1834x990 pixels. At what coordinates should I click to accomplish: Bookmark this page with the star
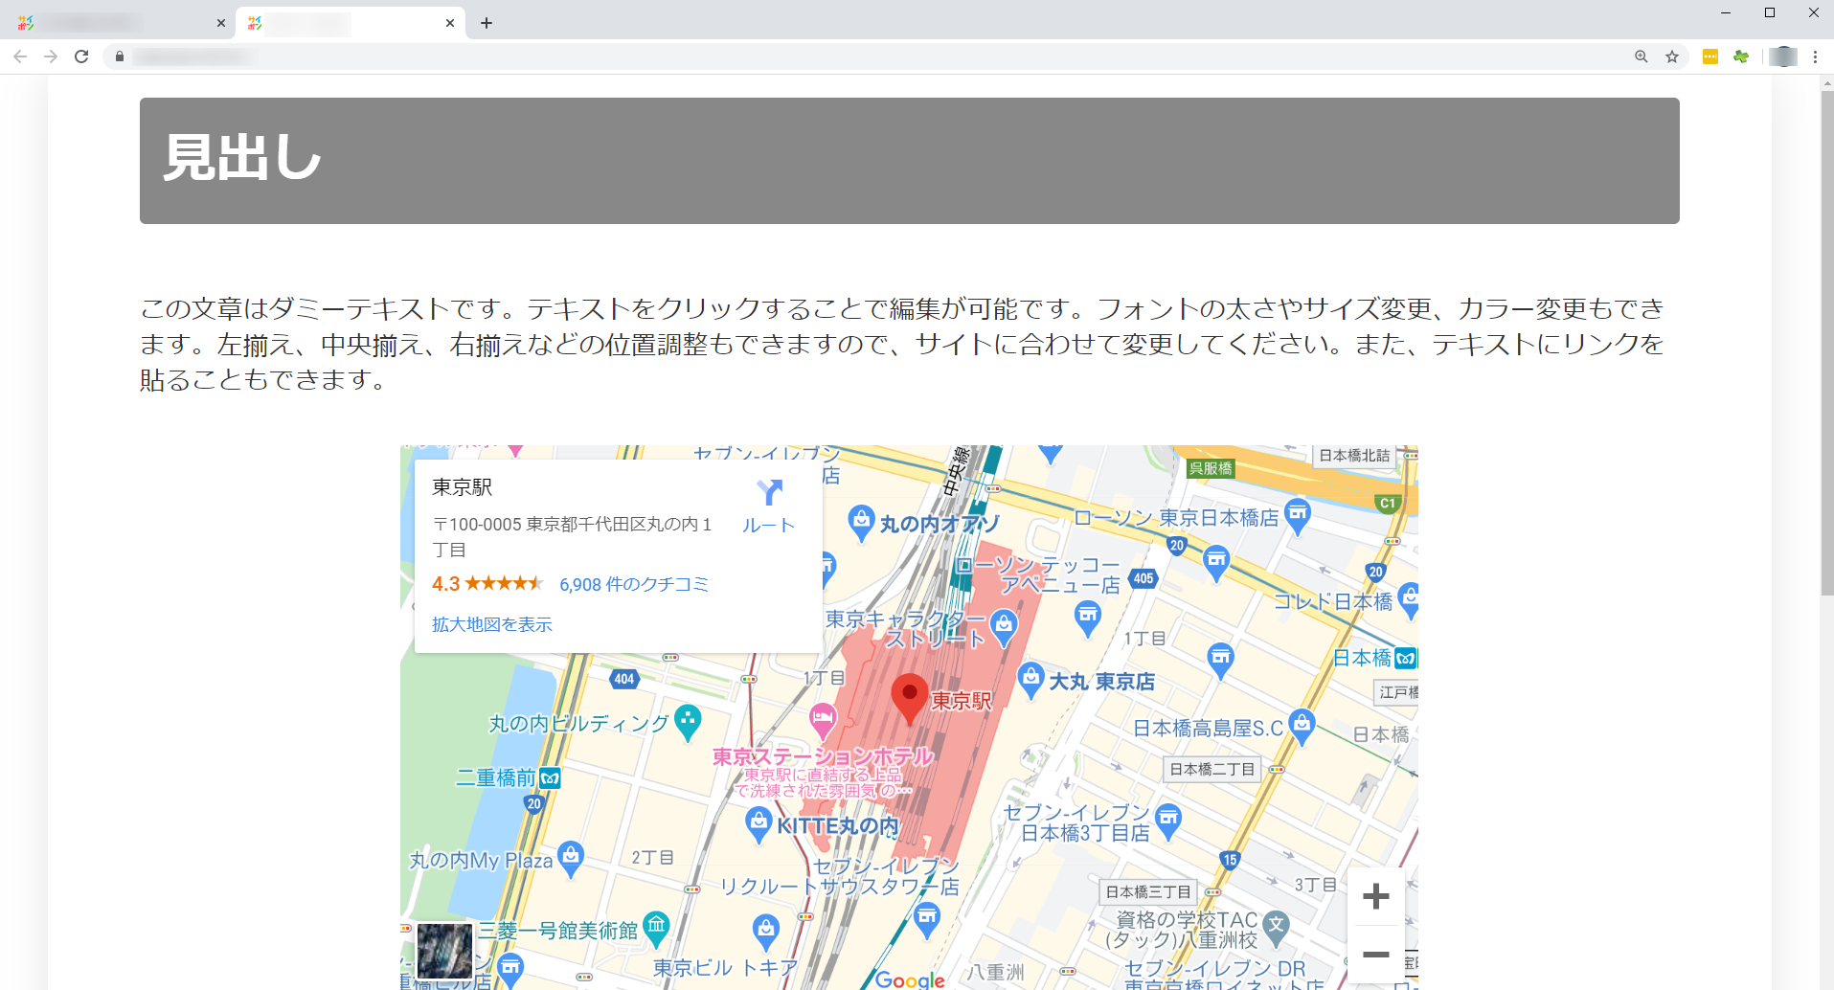click(1672, 56)
